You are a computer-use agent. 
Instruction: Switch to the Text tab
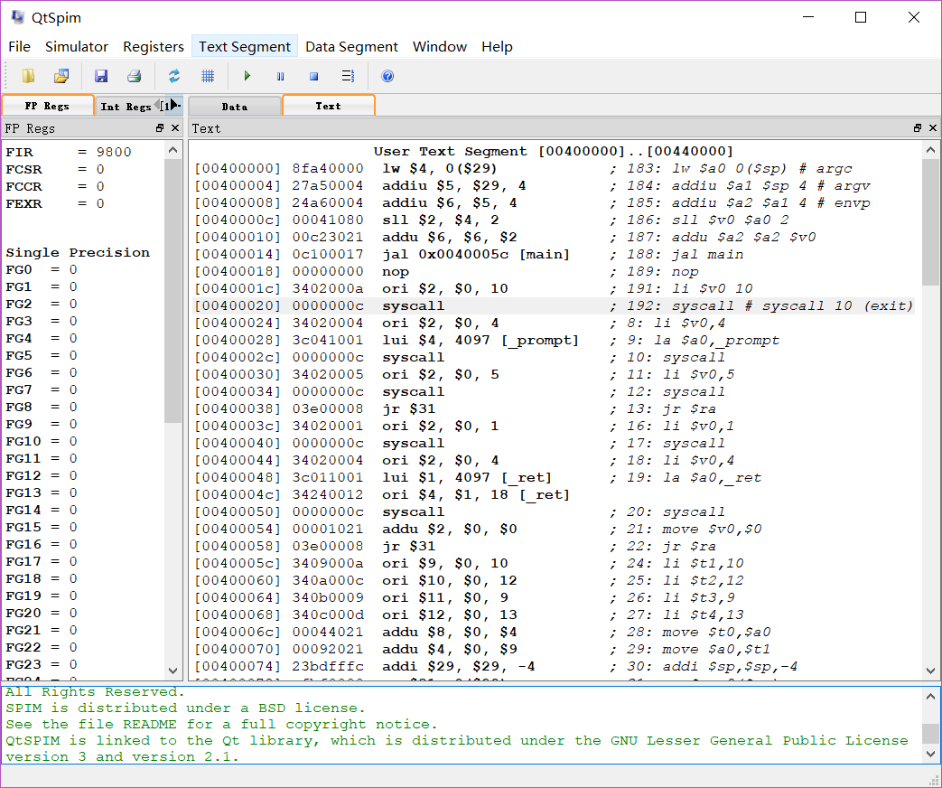(328, 106)
